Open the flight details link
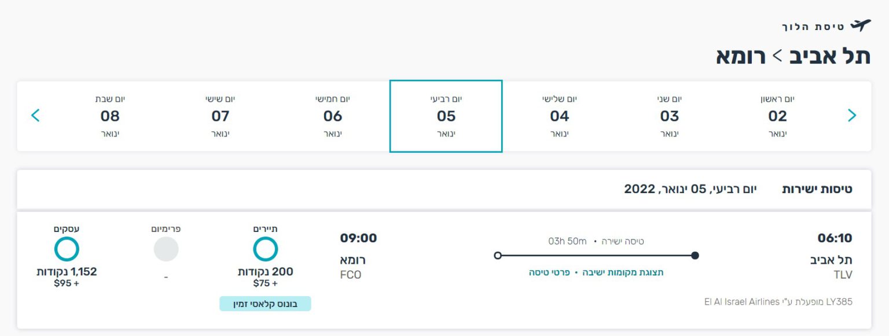Screen dimensions: 889x336 pos(550,272)
